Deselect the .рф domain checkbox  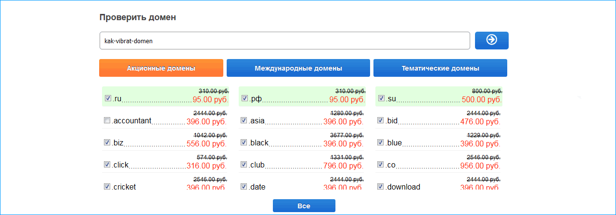(244, 98)
